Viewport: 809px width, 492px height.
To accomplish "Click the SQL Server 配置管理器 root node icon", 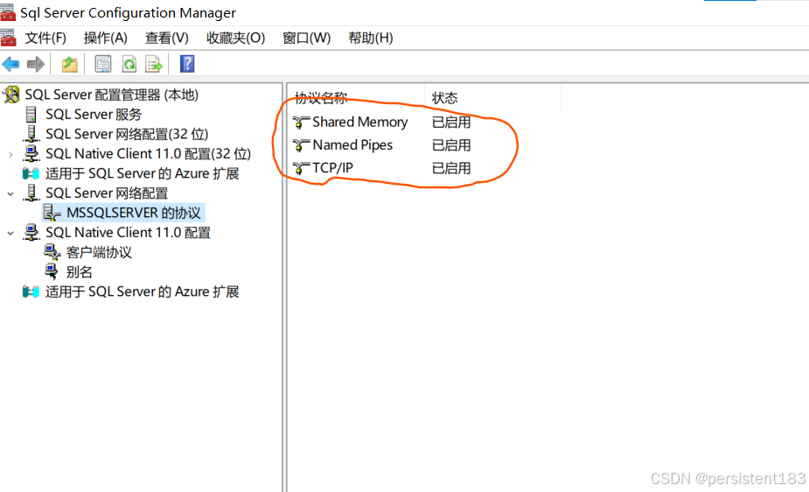I will click(11, 95).
